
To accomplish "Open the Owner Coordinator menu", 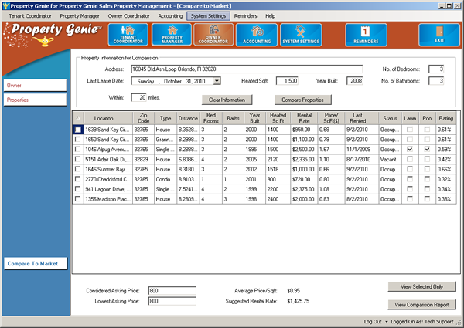I will coord(128,16).
